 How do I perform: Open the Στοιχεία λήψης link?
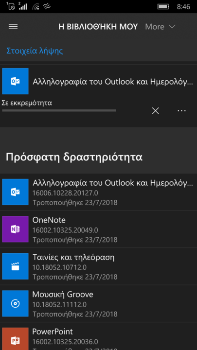tap(35, 51)
